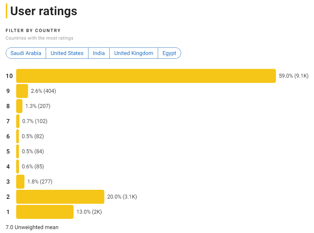The height and width of the screenshot is (233, 314).
Task: Select the India country filter
Action: 99,53
